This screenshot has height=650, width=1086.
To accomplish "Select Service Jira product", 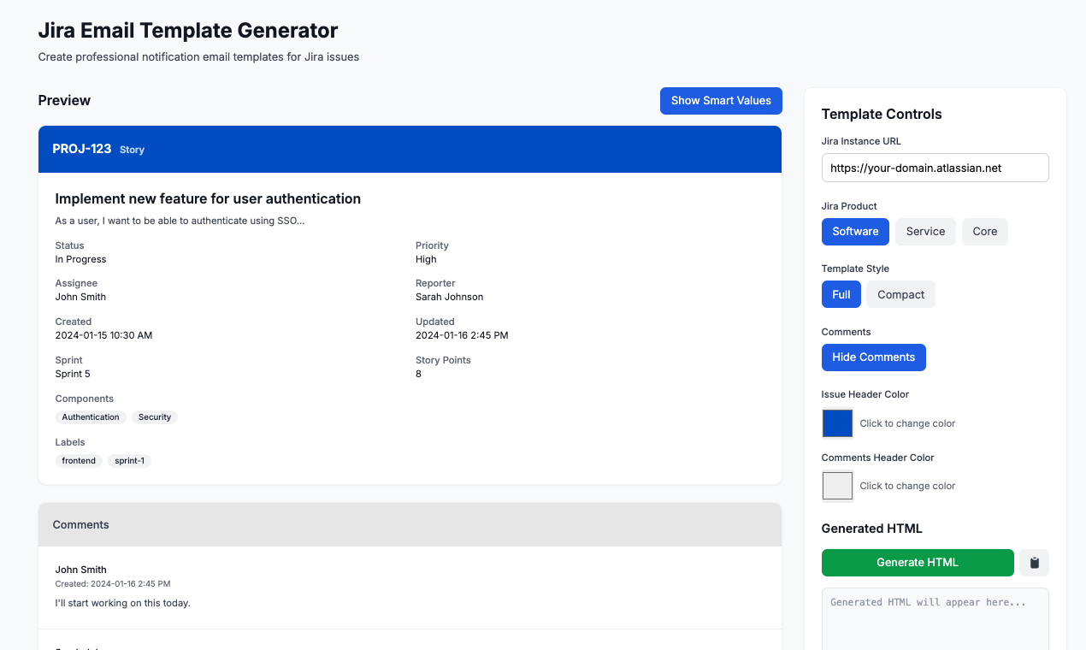I will coord(925,231).
